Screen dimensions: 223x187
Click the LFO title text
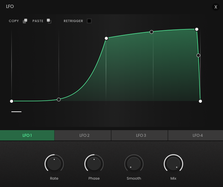(x=10, y=6)
